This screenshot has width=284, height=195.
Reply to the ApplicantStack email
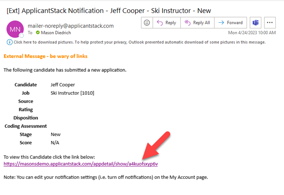click(166, 23)
